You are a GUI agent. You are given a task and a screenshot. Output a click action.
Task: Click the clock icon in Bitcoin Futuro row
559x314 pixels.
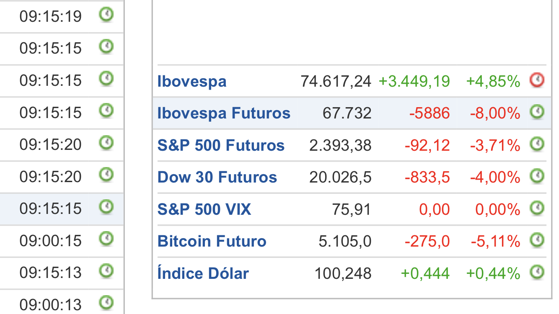point(537,240)
